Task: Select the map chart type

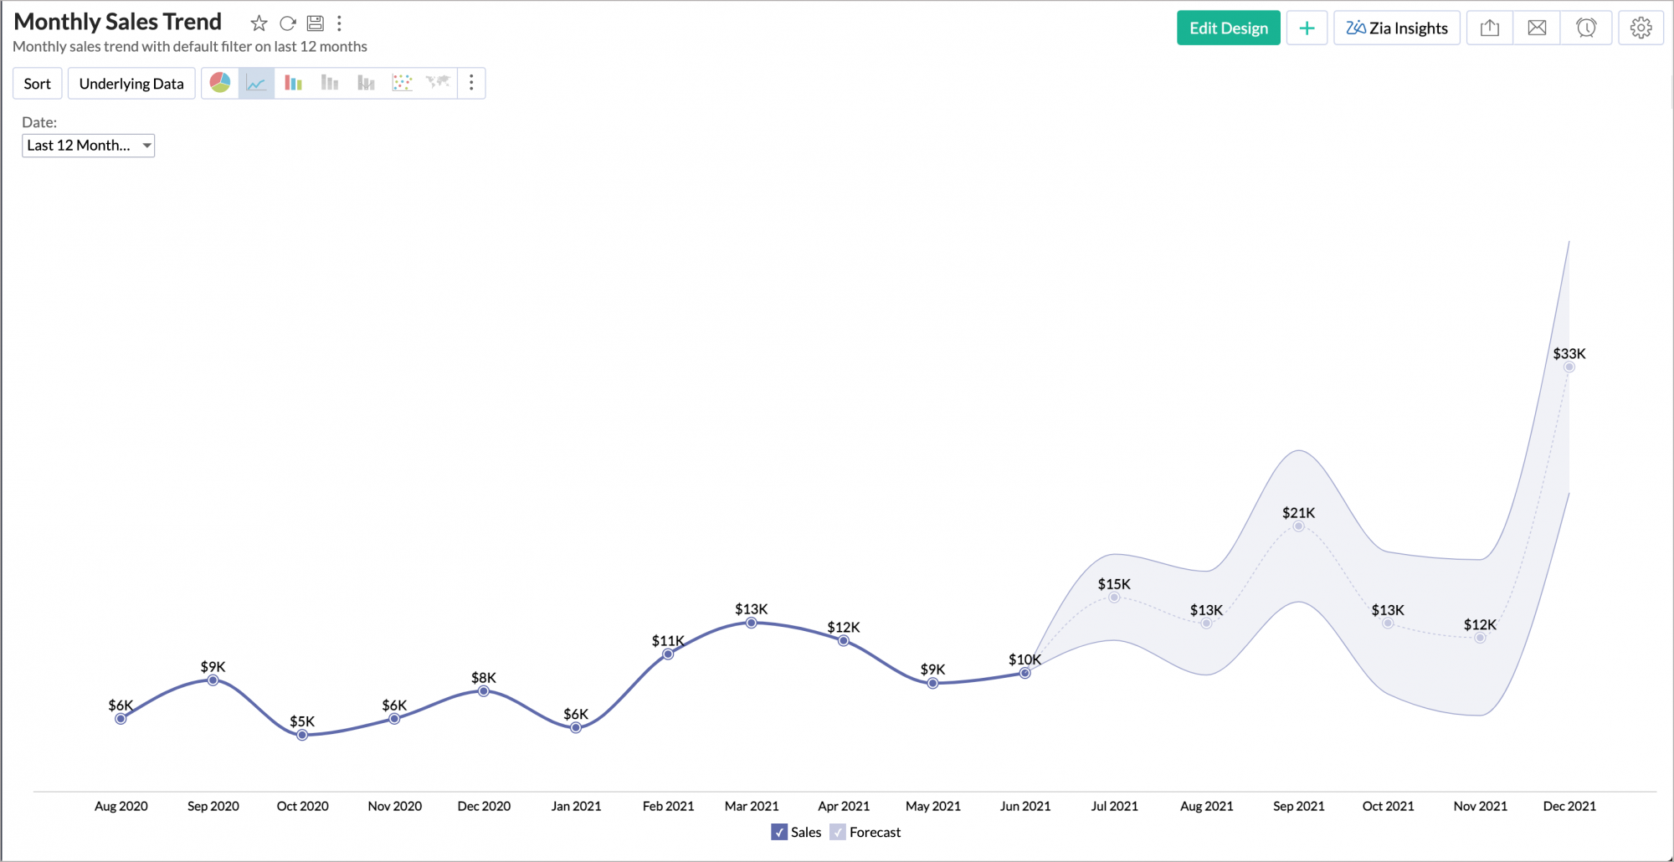Action: 438,83
